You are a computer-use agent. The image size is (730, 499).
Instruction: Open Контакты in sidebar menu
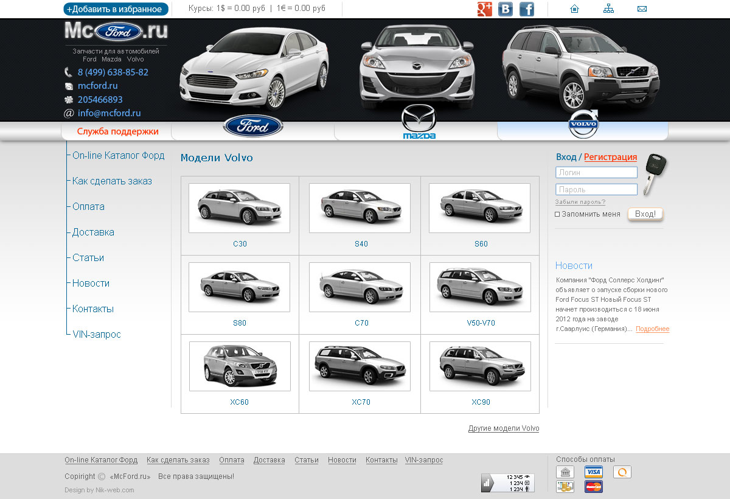pyautogui.click(x=93, y=309)
